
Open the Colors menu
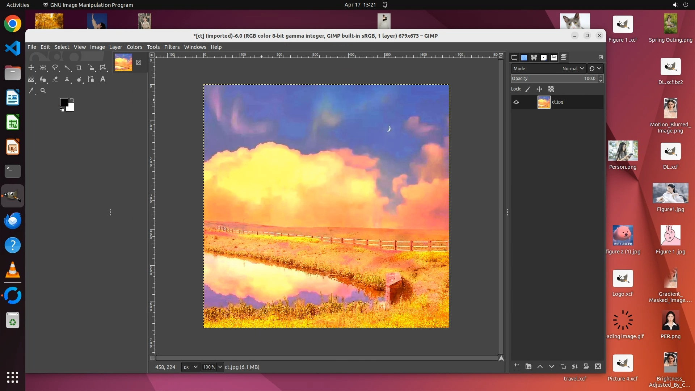[x=134, y=47]
